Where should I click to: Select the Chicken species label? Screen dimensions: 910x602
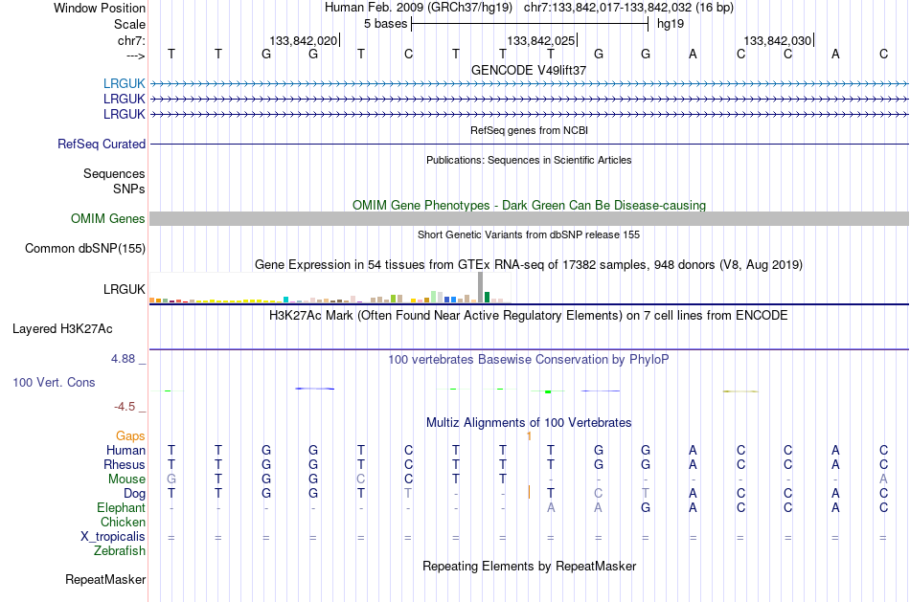123,522
